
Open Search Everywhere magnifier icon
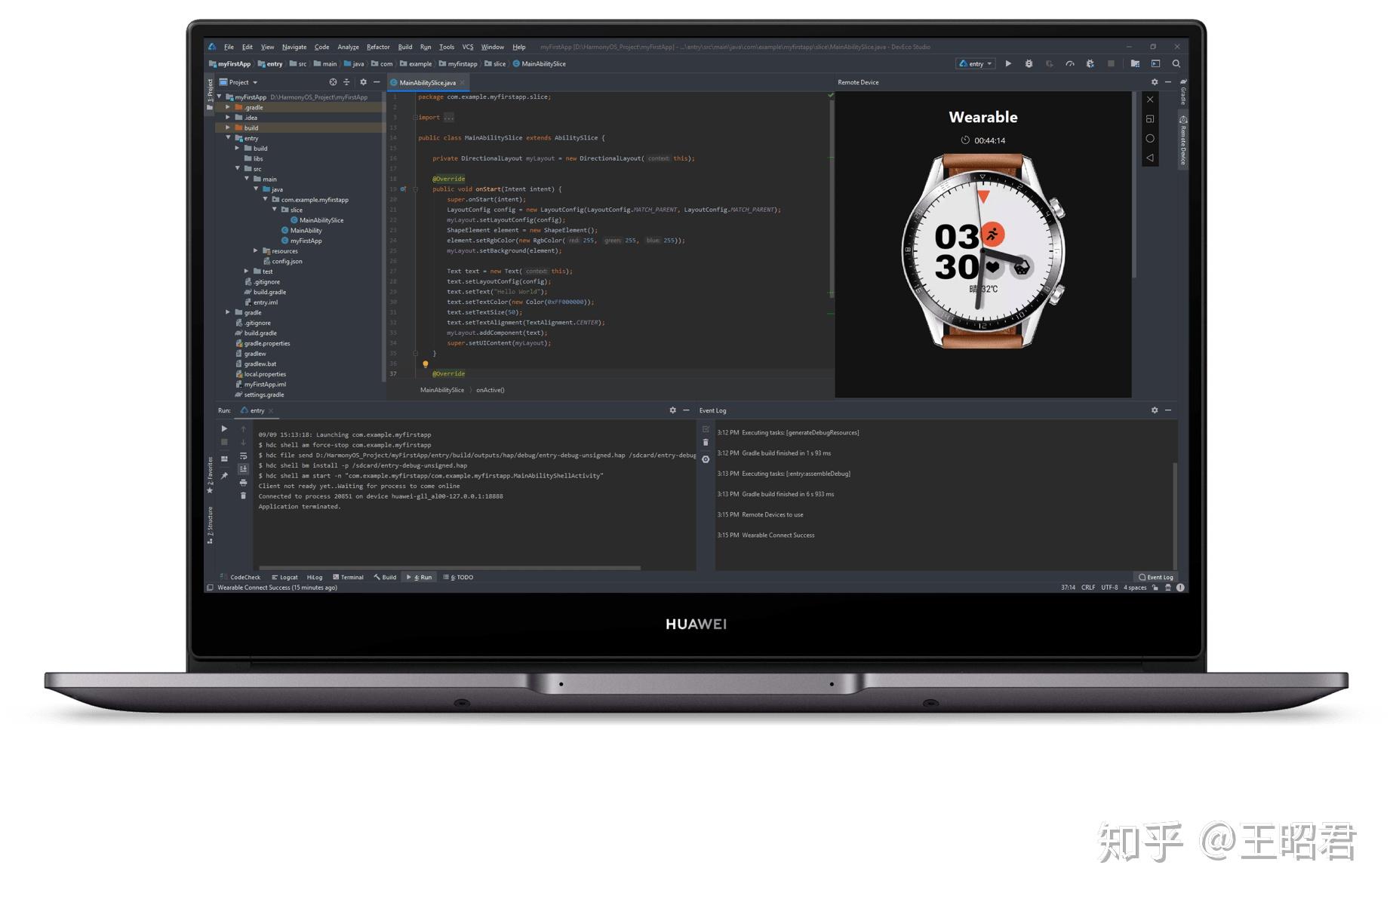tap(1176, 64)
